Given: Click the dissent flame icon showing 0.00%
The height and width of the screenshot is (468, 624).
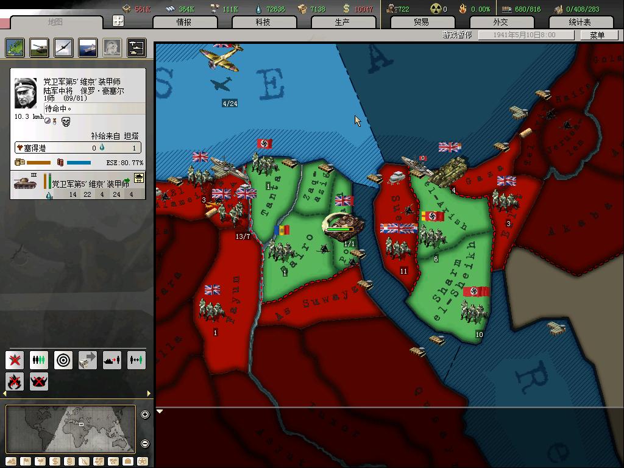Looking at the screenshot, I should point(463,9).
